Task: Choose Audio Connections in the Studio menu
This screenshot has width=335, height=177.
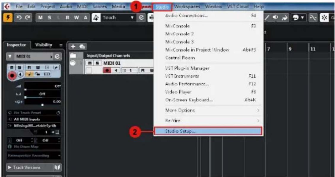Action: click(x=208, y=16)
